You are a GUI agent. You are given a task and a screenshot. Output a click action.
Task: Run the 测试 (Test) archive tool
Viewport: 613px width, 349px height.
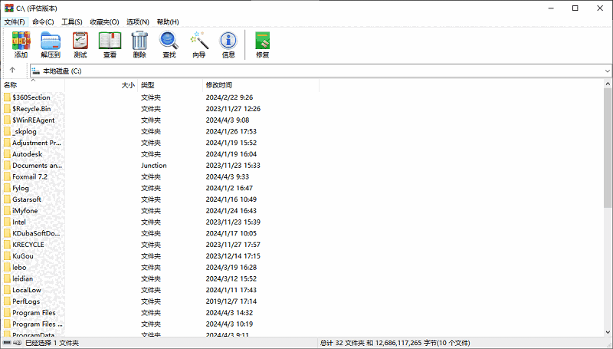(x=80, y=44)
